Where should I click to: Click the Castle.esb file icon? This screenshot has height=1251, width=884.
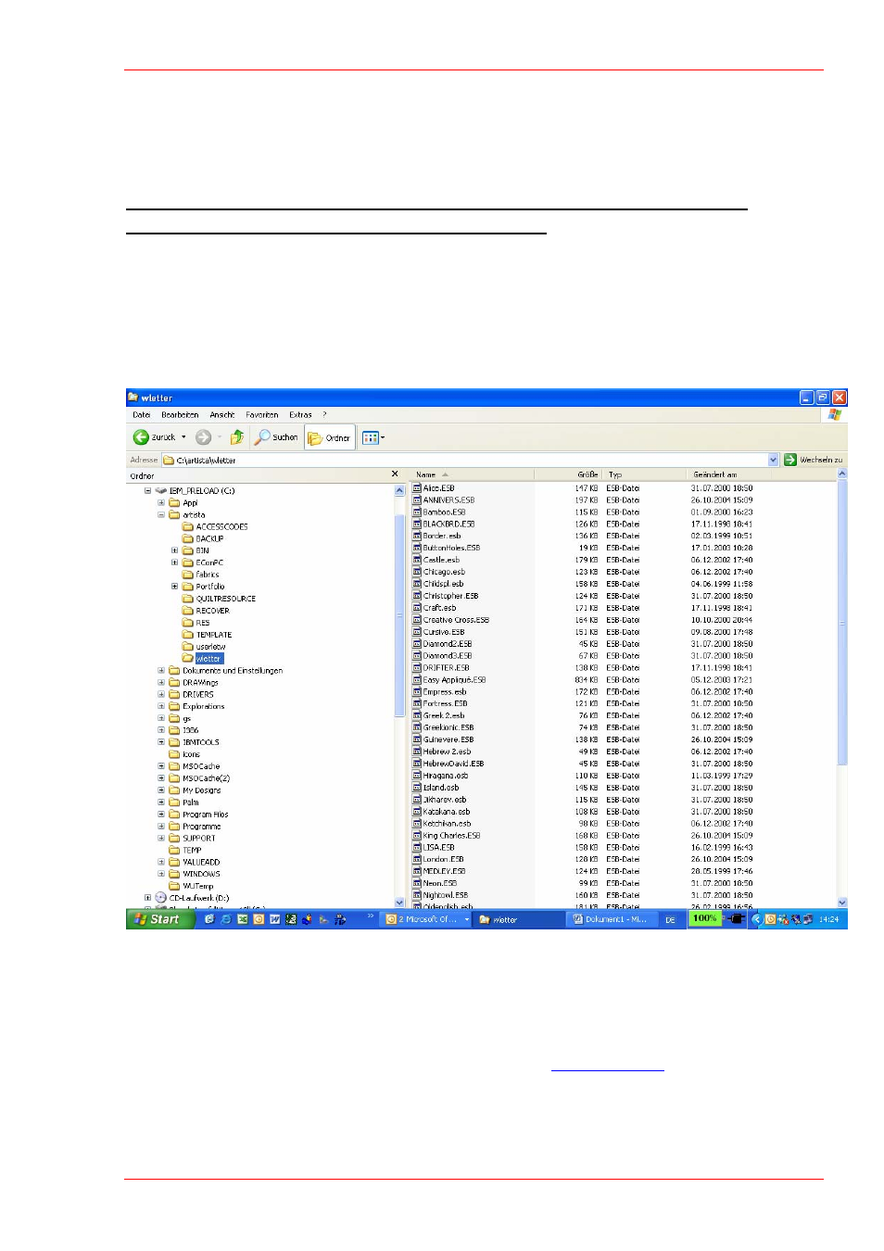coord(417,560)
